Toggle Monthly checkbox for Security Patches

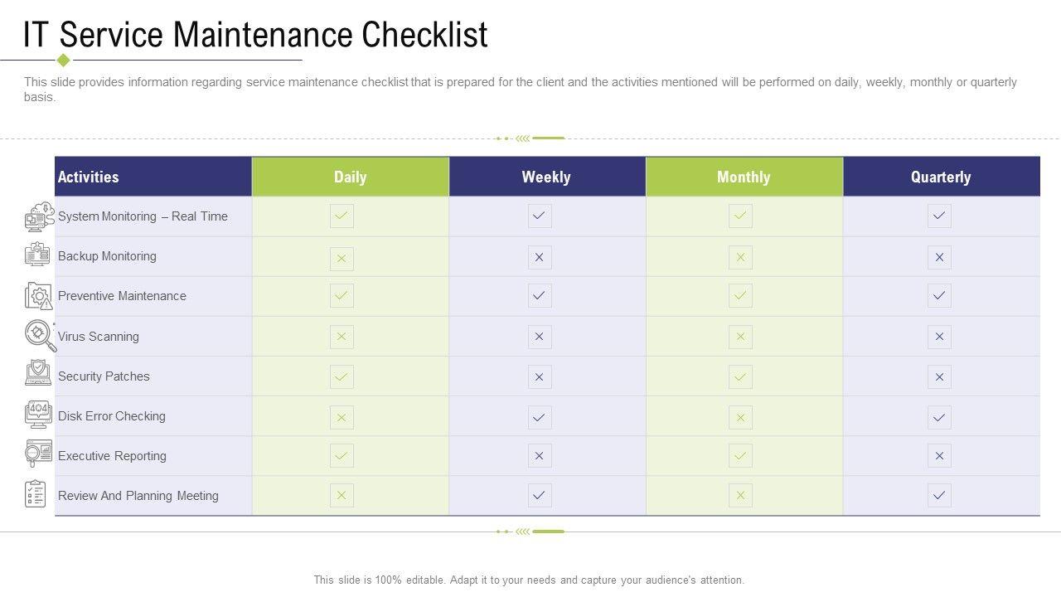(740, 377)
